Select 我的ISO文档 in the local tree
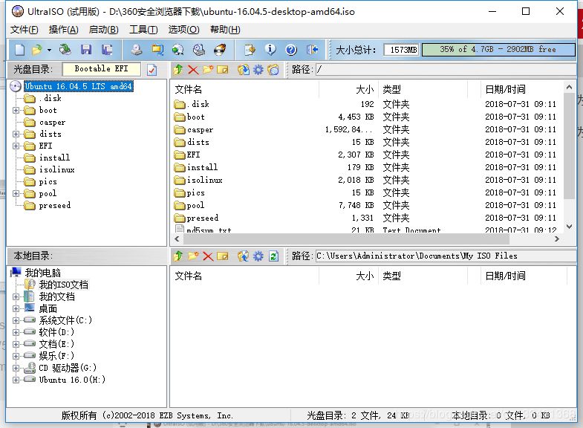The width and height of the screenshot is (583, 428). click(x=64, y=285)
